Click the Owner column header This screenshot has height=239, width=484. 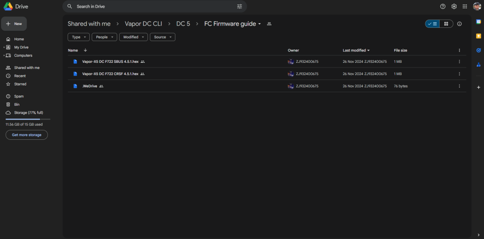pos(293,50)
